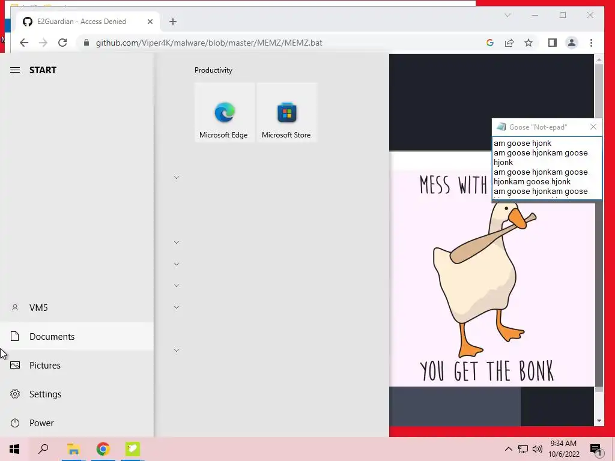Click the green goose app taskbar icon
Viewport: 615px width, 461px height.
[133, 449]
